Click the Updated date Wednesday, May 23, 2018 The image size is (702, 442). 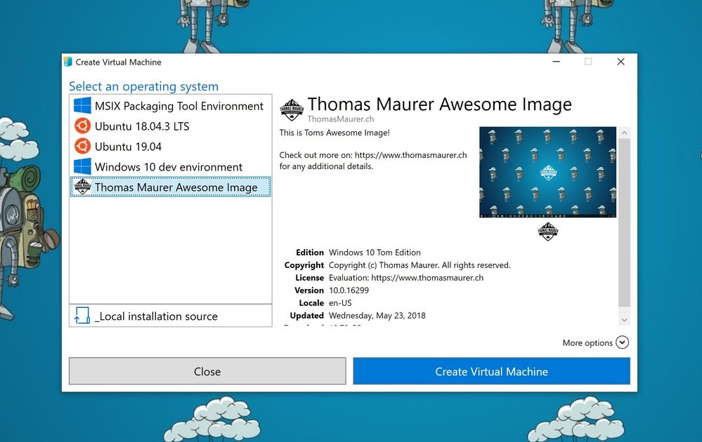coord(377,316)
